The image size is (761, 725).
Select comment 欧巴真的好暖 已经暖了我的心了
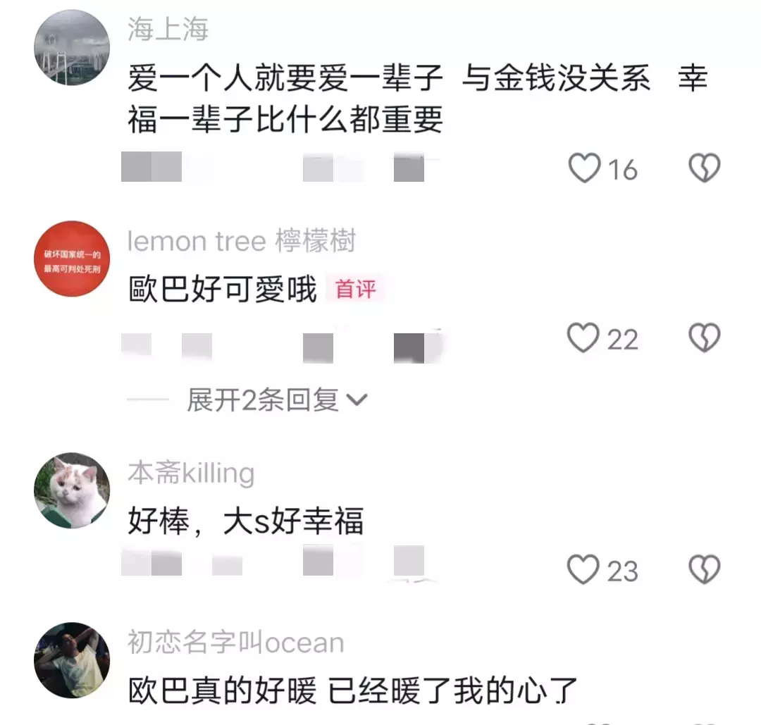pyautogui.click(x=352, y=690)
